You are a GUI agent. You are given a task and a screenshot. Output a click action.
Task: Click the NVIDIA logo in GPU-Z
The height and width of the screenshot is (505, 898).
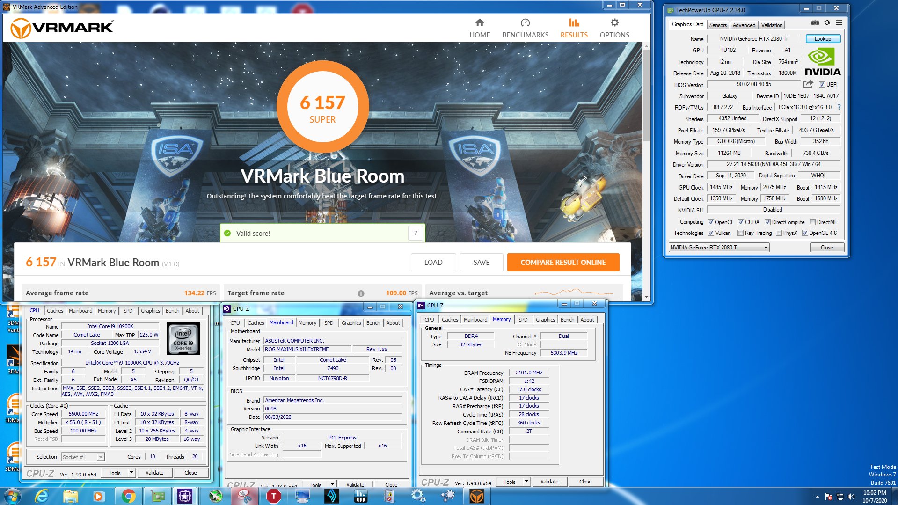(x=823, y=62)
